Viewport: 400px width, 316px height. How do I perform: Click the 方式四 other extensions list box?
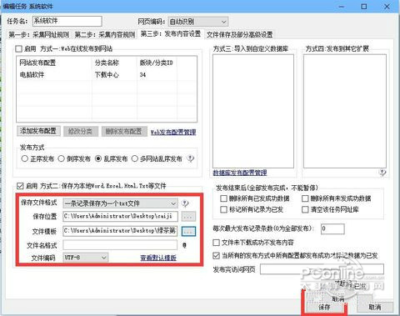(x=345, y=111)
